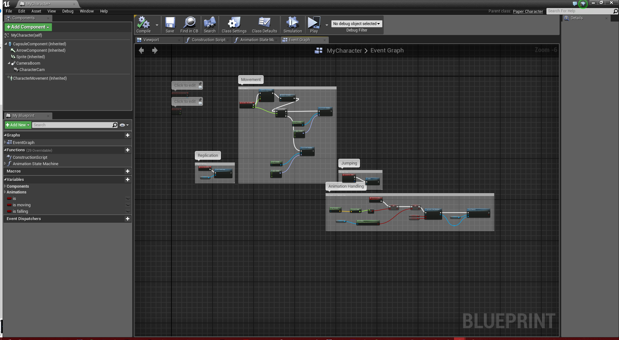619x340 pixels.
Task: Add a new function with plus button
Action: coord(127,150)
